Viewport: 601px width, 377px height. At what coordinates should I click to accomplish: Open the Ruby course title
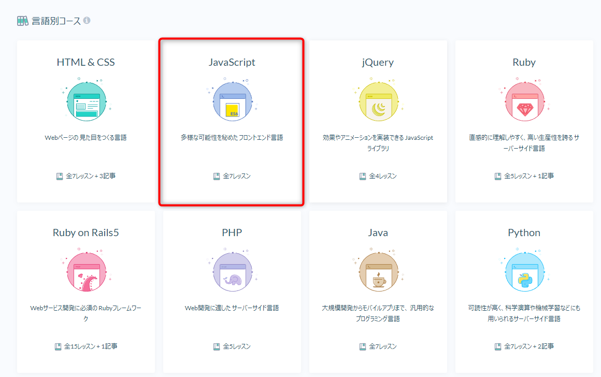tap(524, 63)
